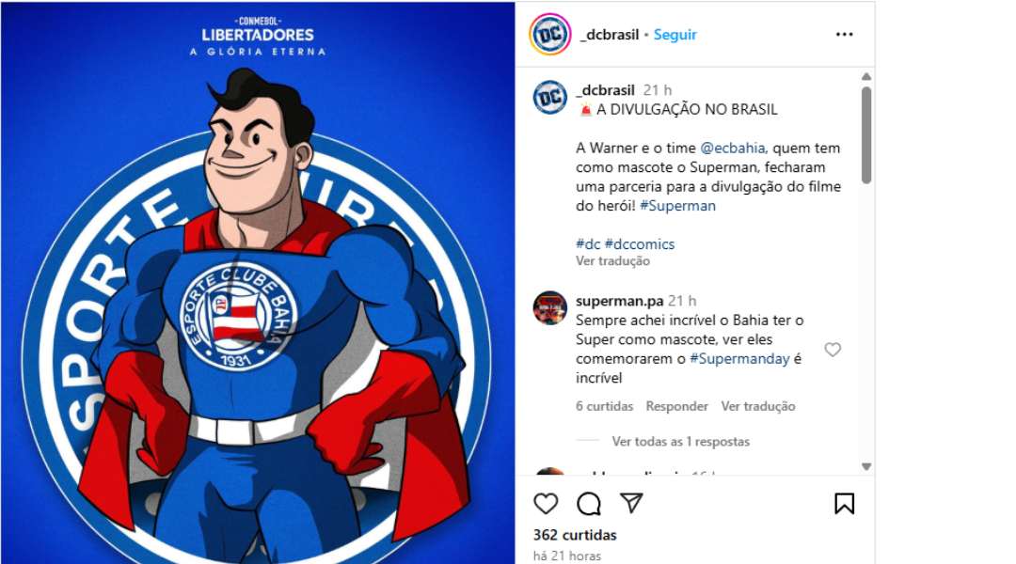1016x564 pixels.
Task: Open superman.pa's profile avatar
Action: [x=550, y=307]
